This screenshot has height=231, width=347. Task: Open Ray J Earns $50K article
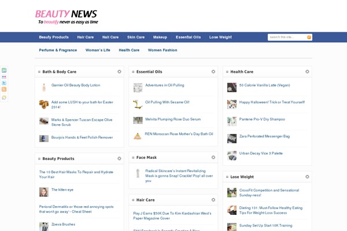172,216
